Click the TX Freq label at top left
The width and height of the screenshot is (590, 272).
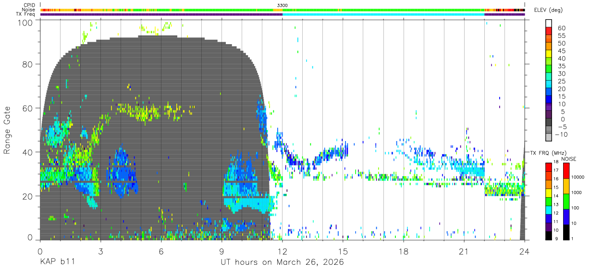click(x=25, y=14)
